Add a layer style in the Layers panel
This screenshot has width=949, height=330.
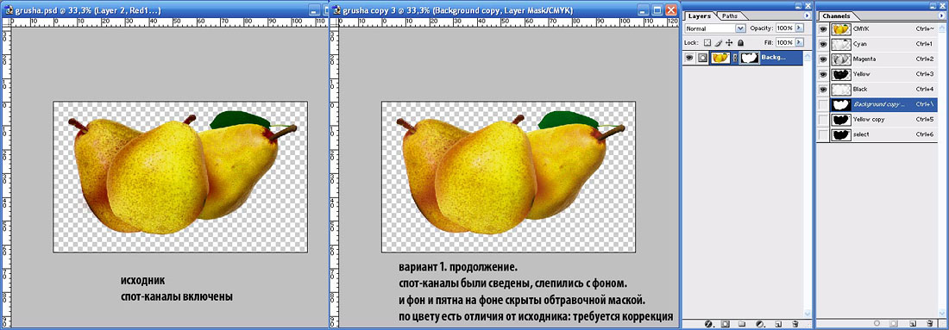tap(708, 324)
